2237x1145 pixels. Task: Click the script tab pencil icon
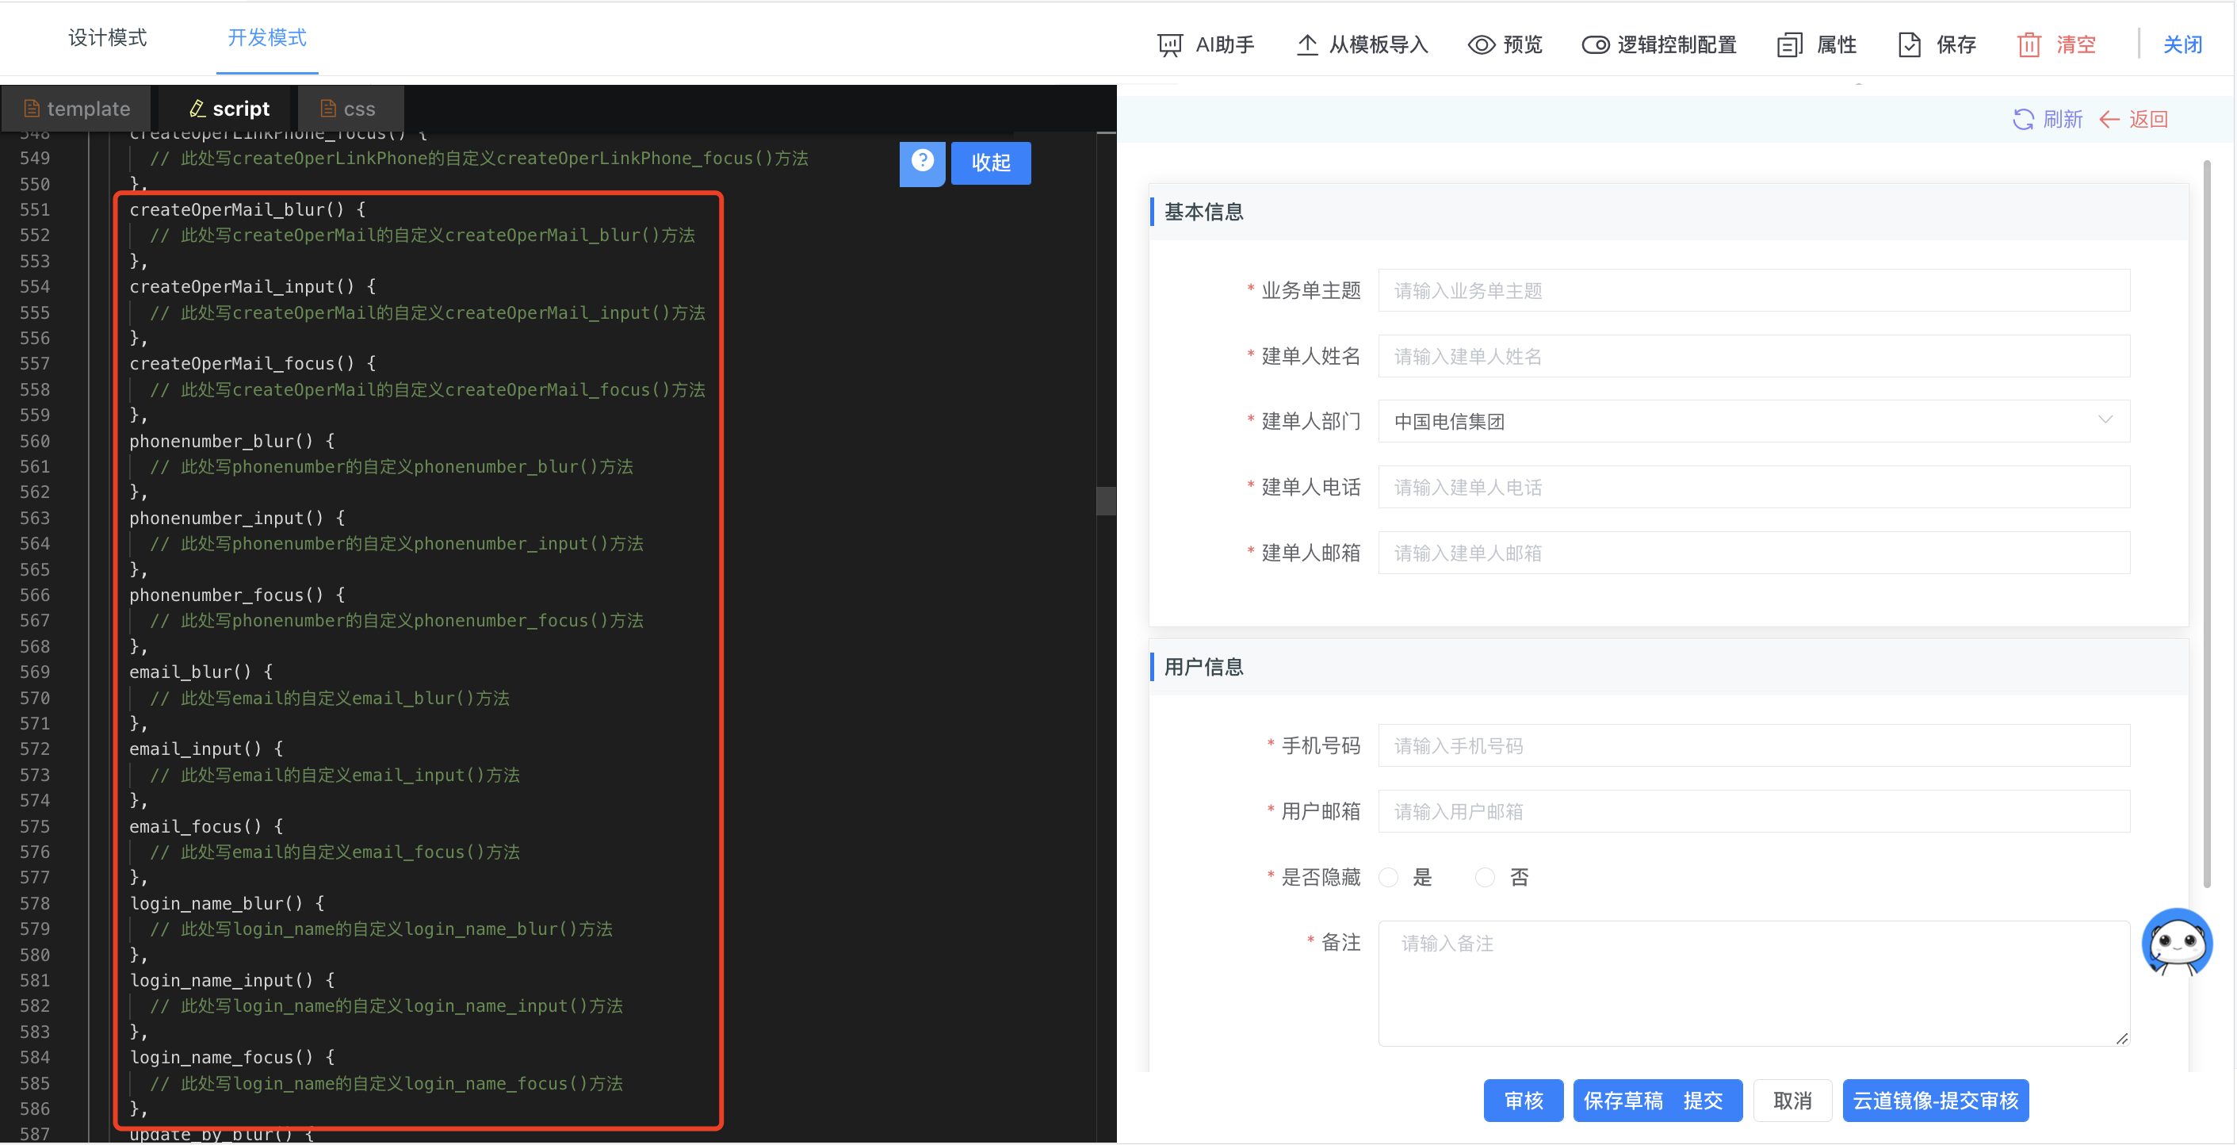(x=197, y=109)
